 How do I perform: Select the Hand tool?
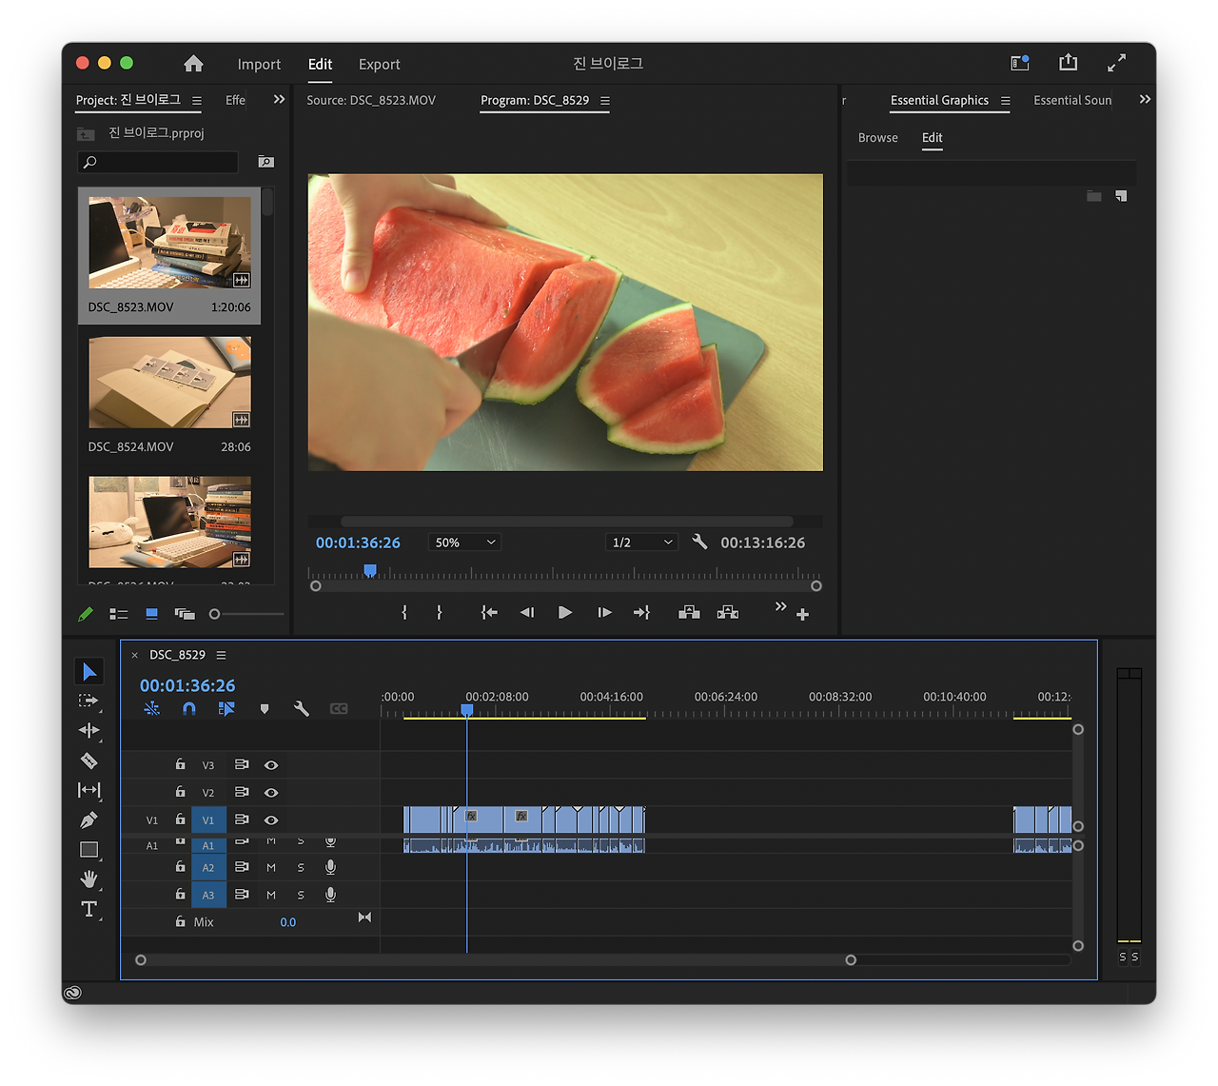(x=88, y=879)
